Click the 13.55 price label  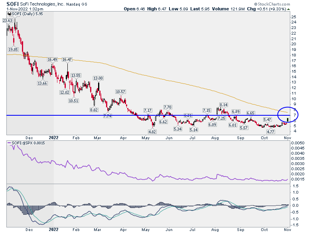pos(76,76)
